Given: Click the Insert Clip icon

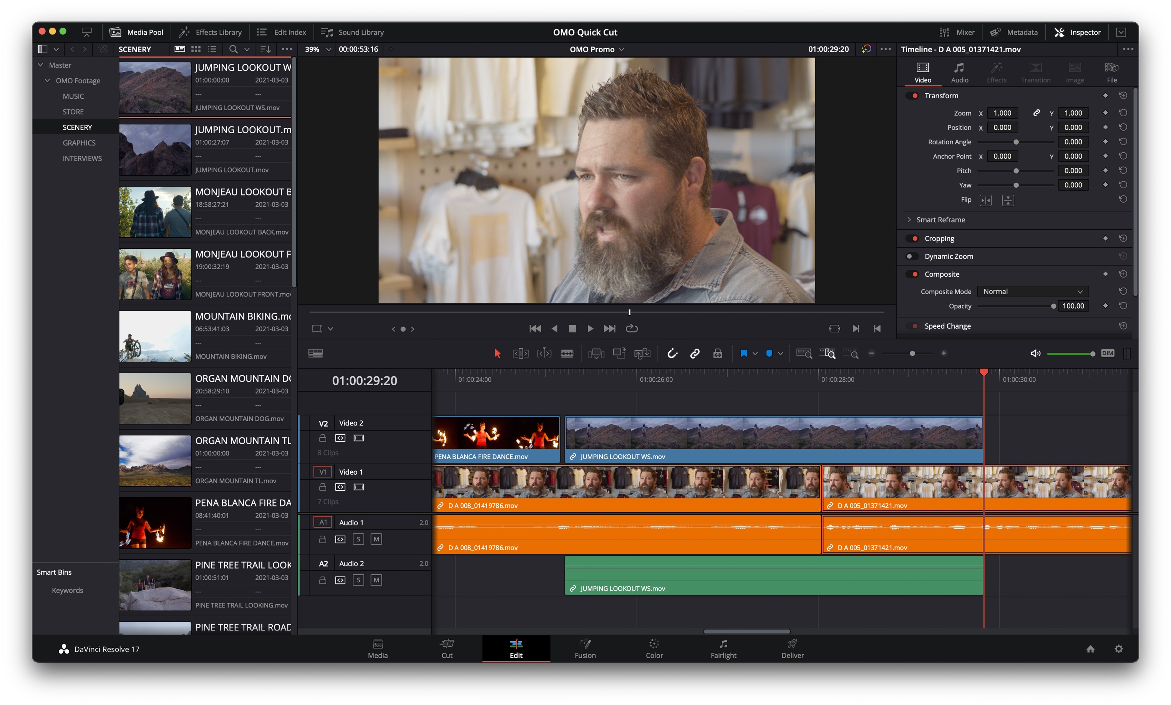Looking at the screenshot, I should click(596, 353).
